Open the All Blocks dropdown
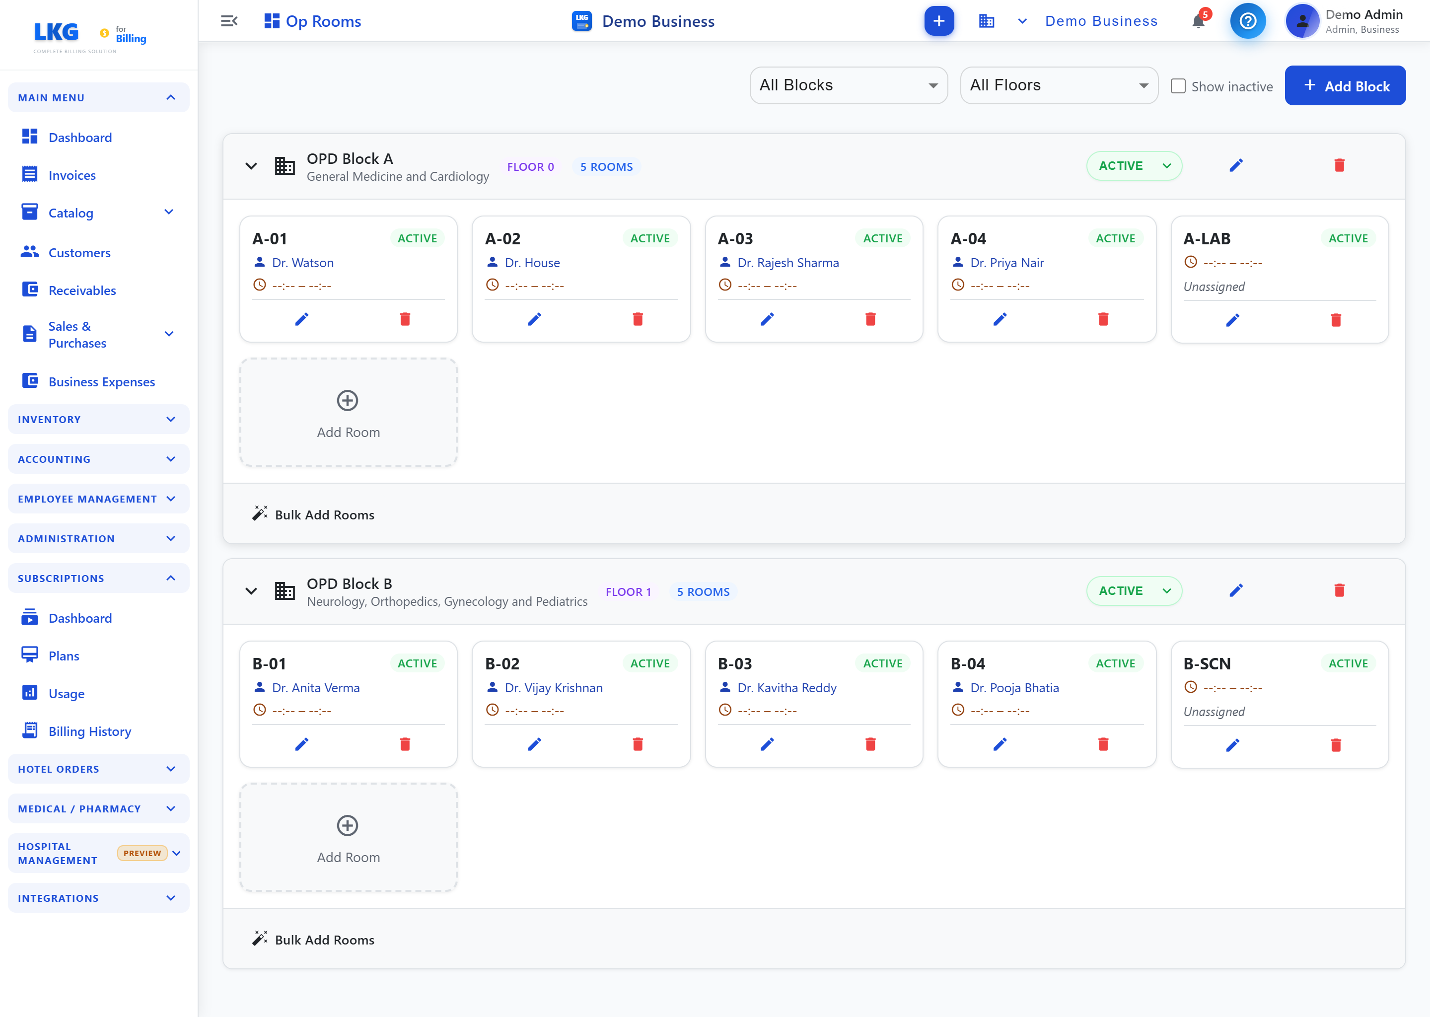This screenshot has height=1017, width=1430. (x=849, y=85)
